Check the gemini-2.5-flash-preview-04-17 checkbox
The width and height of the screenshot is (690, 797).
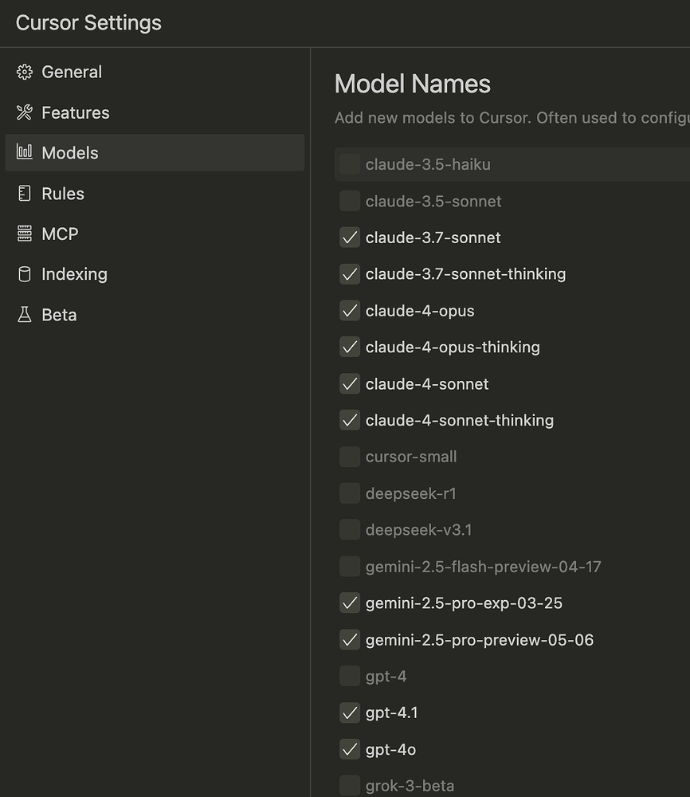[350, 566]
